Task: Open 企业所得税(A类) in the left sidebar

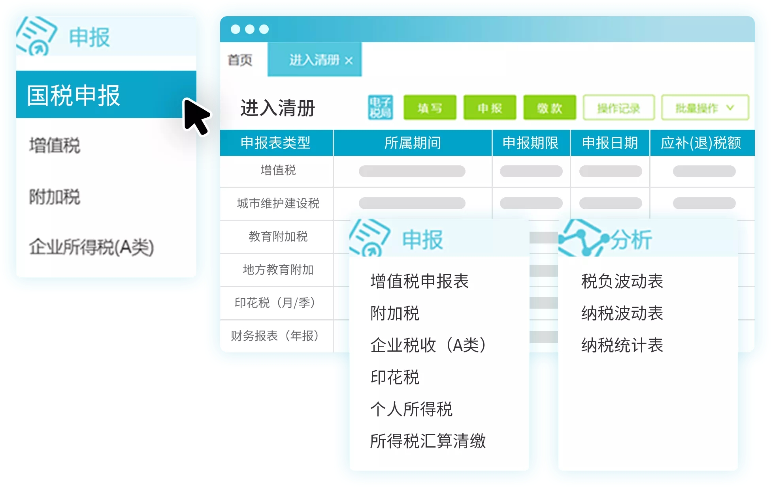Action: (91, 247)
